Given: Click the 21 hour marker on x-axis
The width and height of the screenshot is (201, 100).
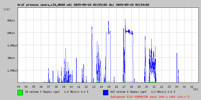Looking at the screenshot, I should click(x=154, y=86).
